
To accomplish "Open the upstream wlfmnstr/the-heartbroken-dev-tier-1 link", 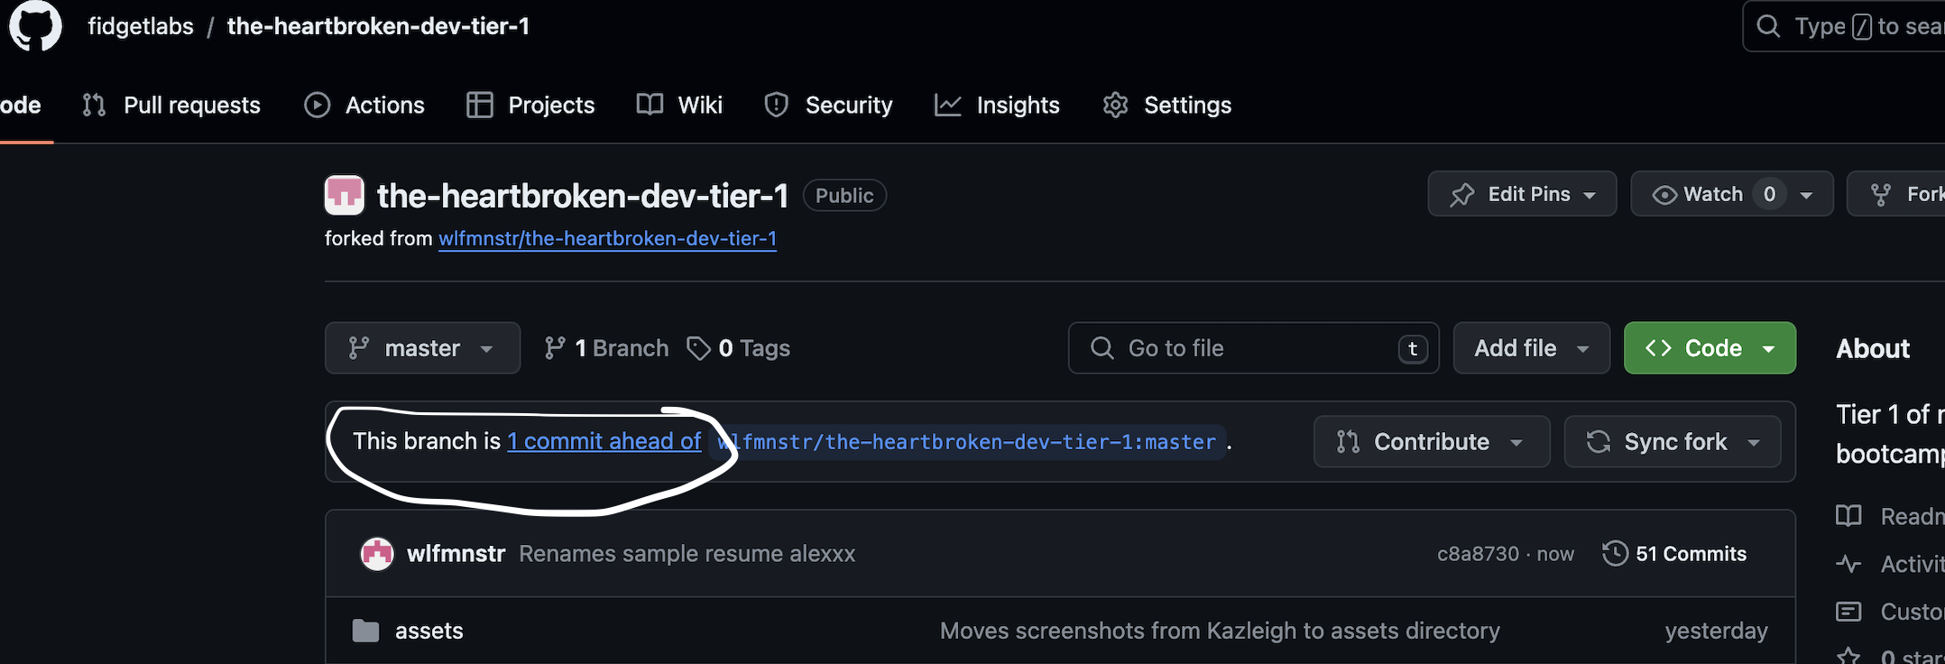I will pyautogui.click(x=607, y=238).
